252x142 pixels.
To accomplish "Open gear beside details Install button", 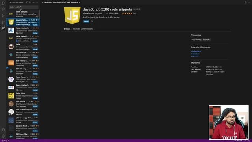I will point(92,21).
